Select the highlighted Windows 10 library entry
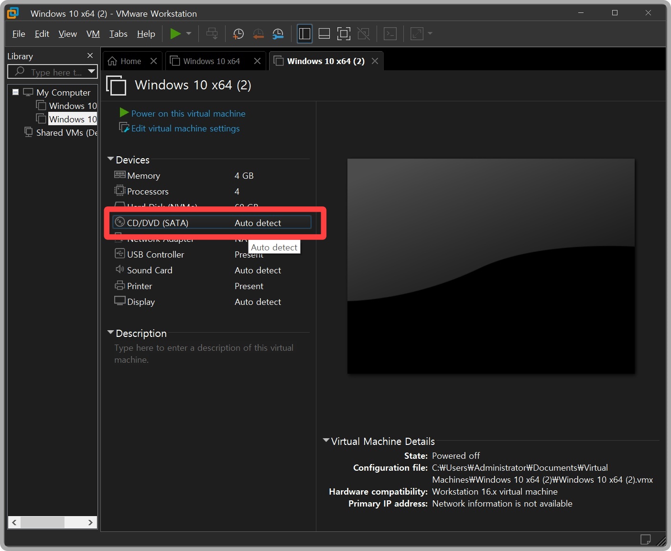This screenshot has height=551, width=671. 73,119
